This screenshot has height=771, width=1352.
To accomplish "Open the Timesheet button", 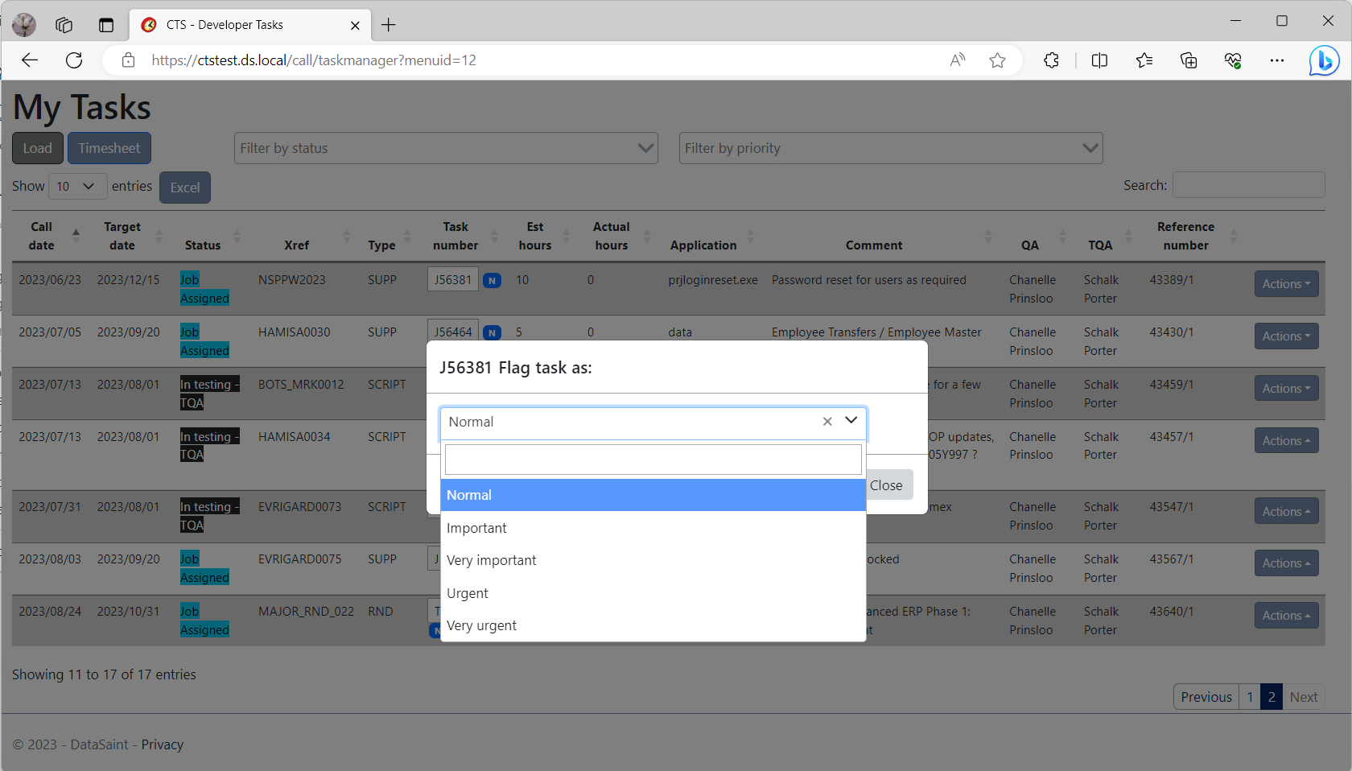I will click(109, 148).
